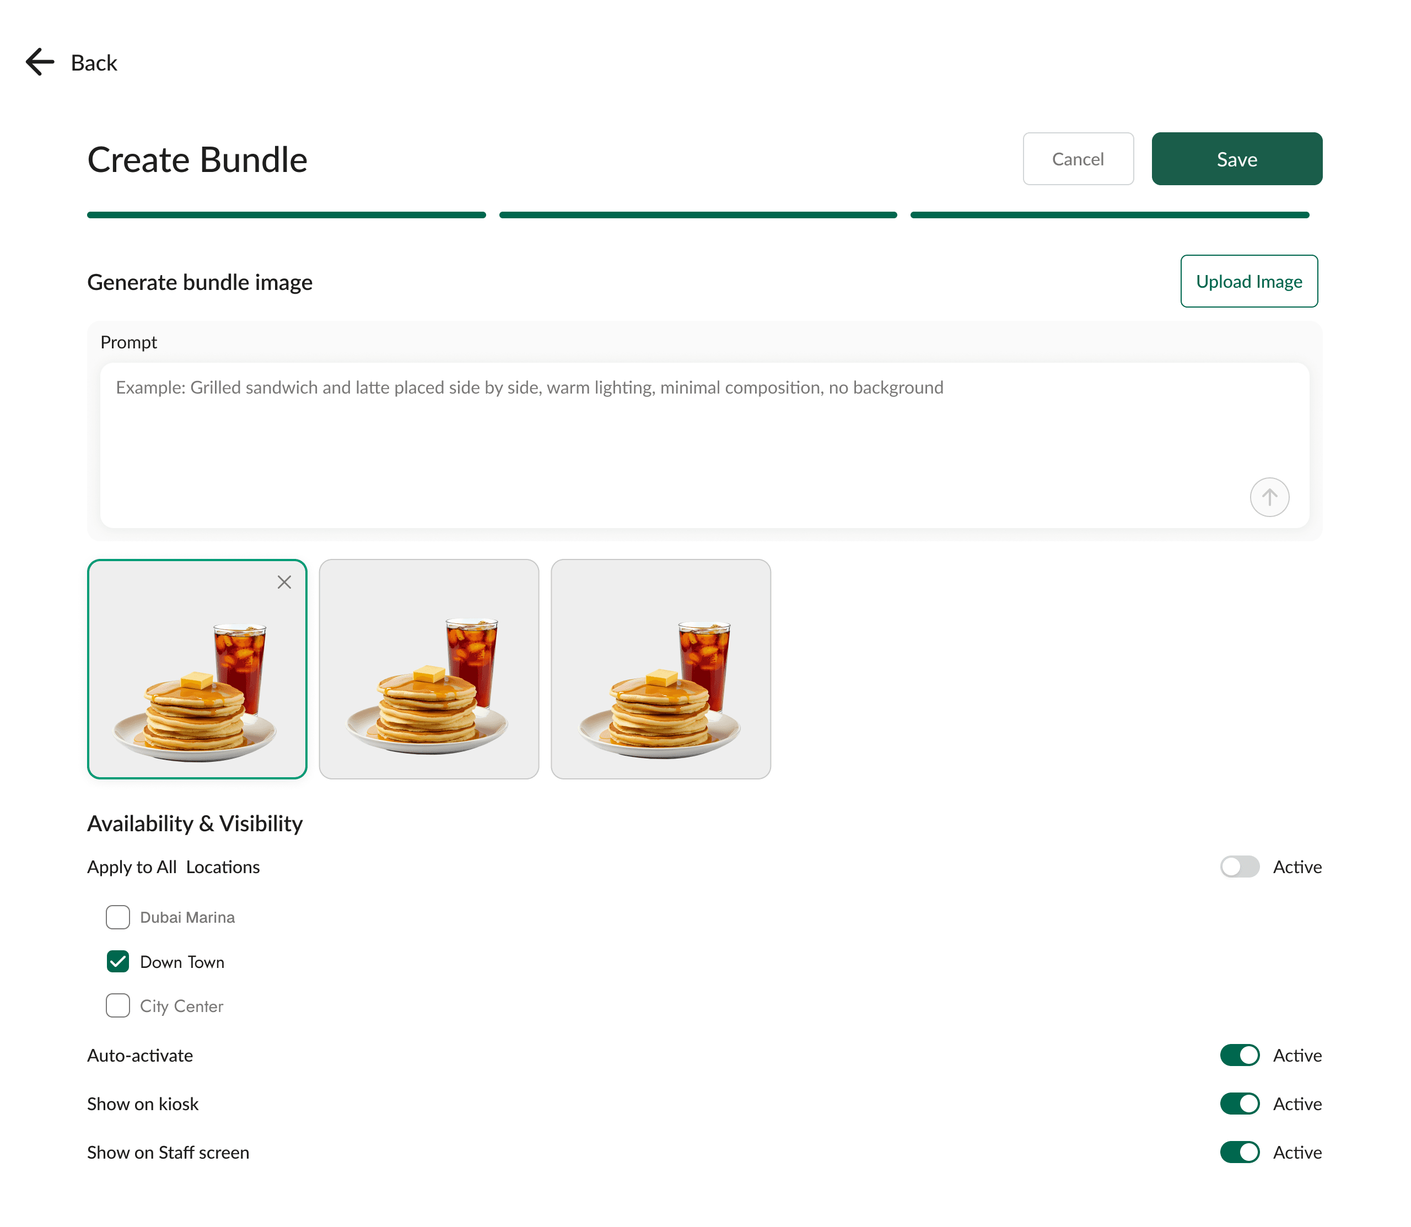Viewport: 1411px width, 1227px height.
Task: Click the Cancel button
Action: pyautogui.click(x=1078, y=159)
